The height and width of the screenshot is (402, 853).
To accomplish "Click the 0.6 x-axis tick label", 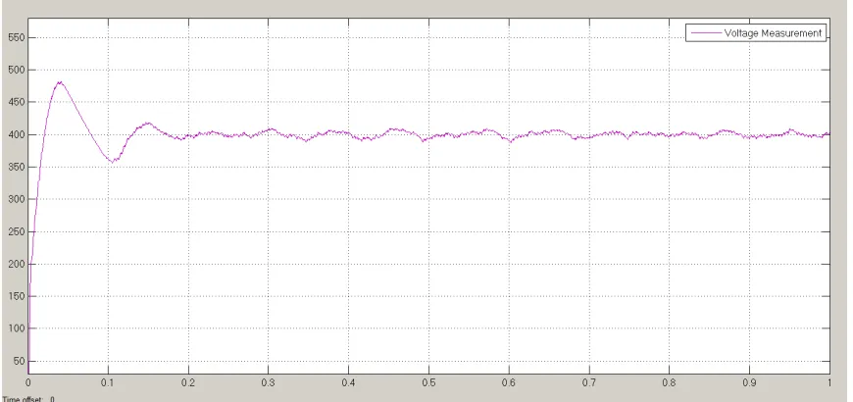I will click(x=509, y=383).
